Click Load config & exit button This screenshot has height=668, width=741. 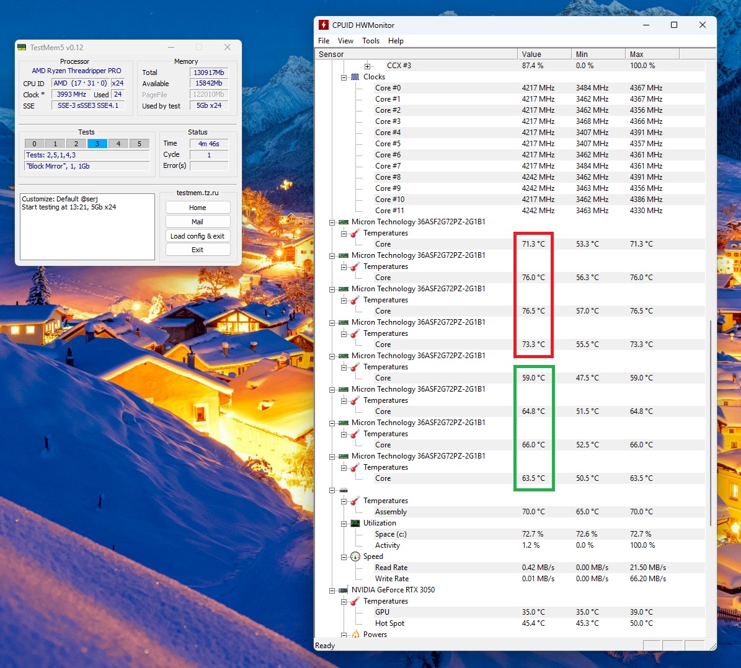(x=198, y=235)
